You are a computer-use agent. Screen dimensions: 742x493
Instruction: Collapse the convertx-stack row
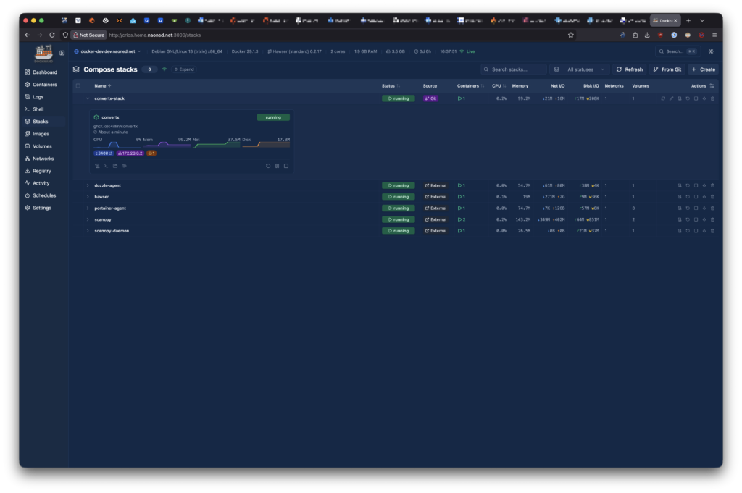pyautogui.click(x=88, y=98)
